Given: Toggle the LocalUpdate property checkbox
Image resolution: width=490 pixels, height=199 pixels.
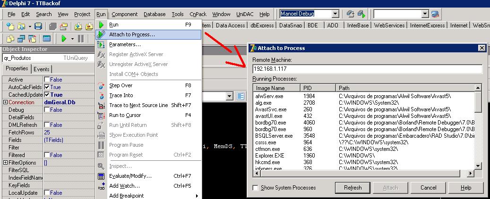Looking at the screenshot, I should [x=47, y=193].
